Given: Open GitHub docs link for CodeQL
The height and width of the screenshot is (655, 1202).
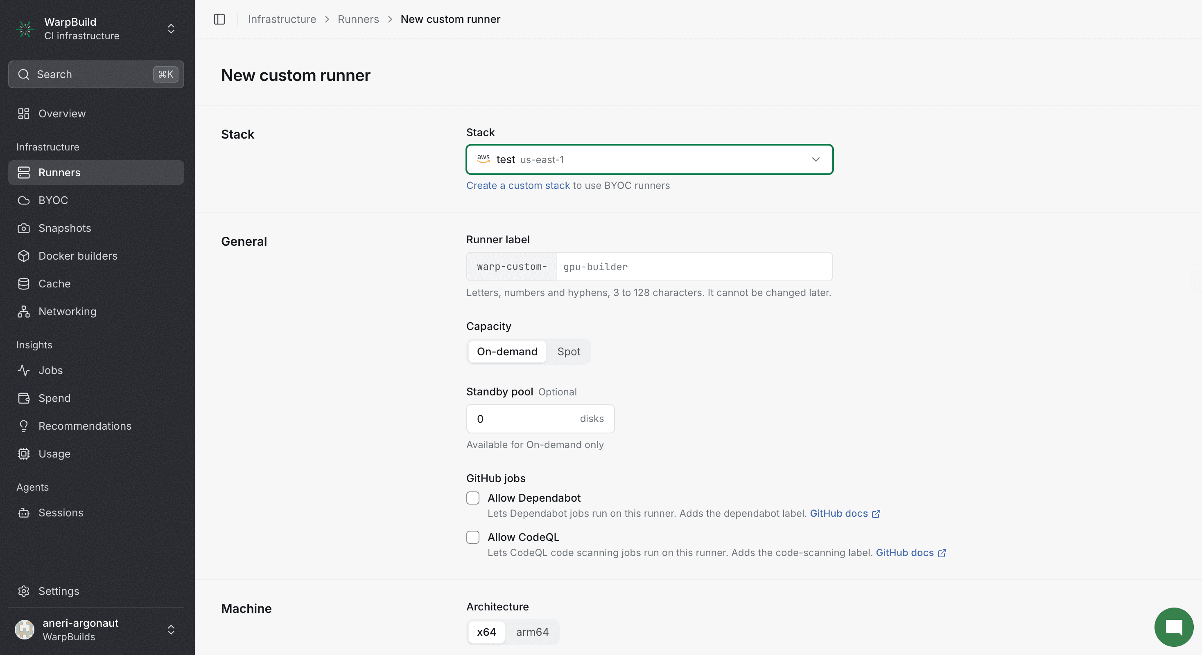Looking at the screenshot, I should (x=911, y=552).
